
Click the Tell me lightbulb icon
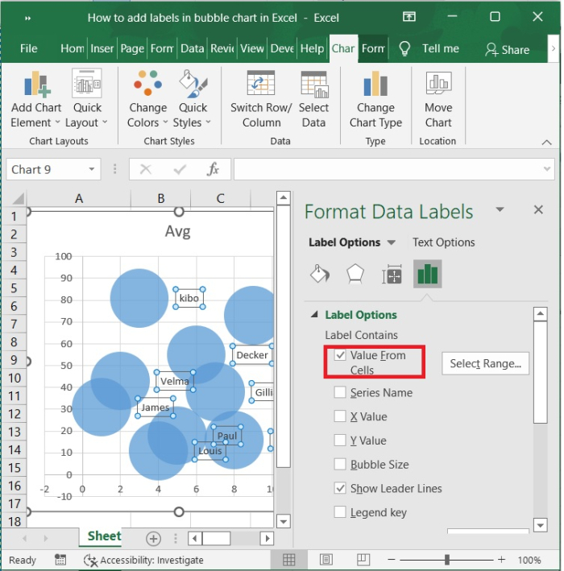[x=404, y=48]
